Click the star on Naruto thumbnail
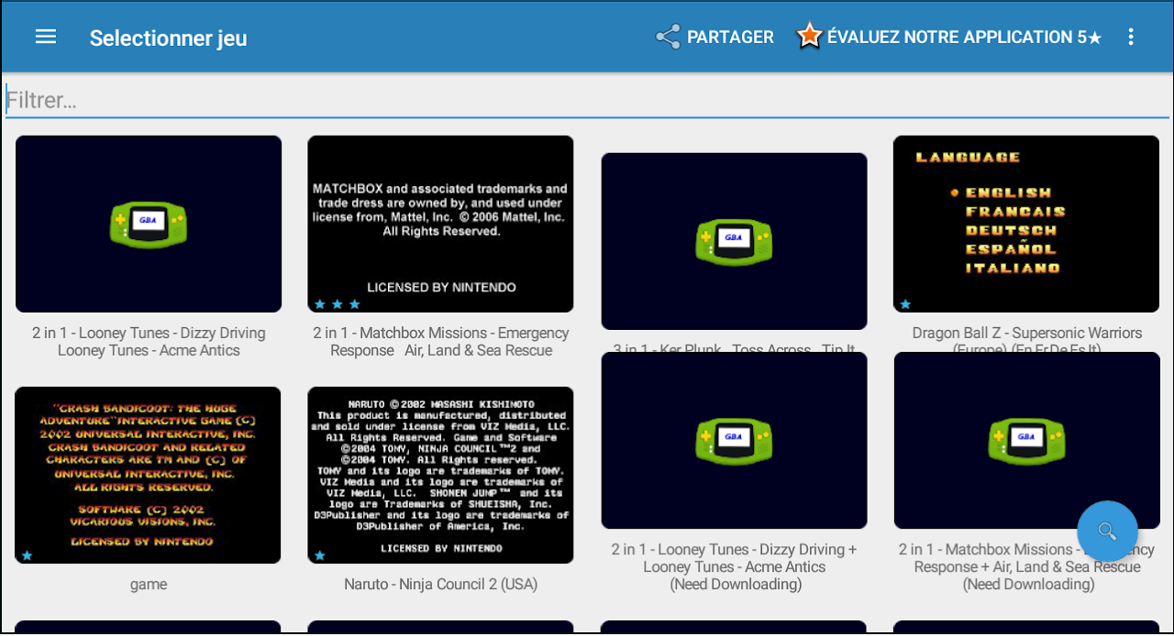 319,555
